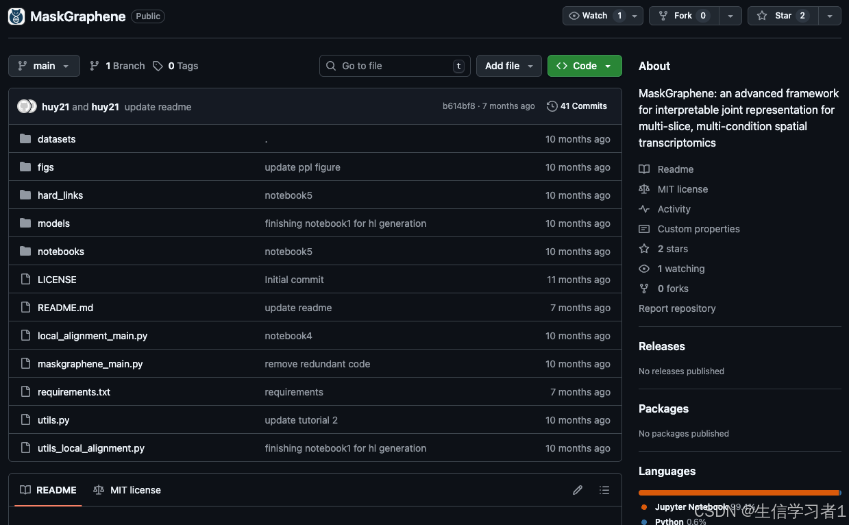The image size is (849, 525).
Task: Click the pulse icon beside Activity
Action: [644, 209]
